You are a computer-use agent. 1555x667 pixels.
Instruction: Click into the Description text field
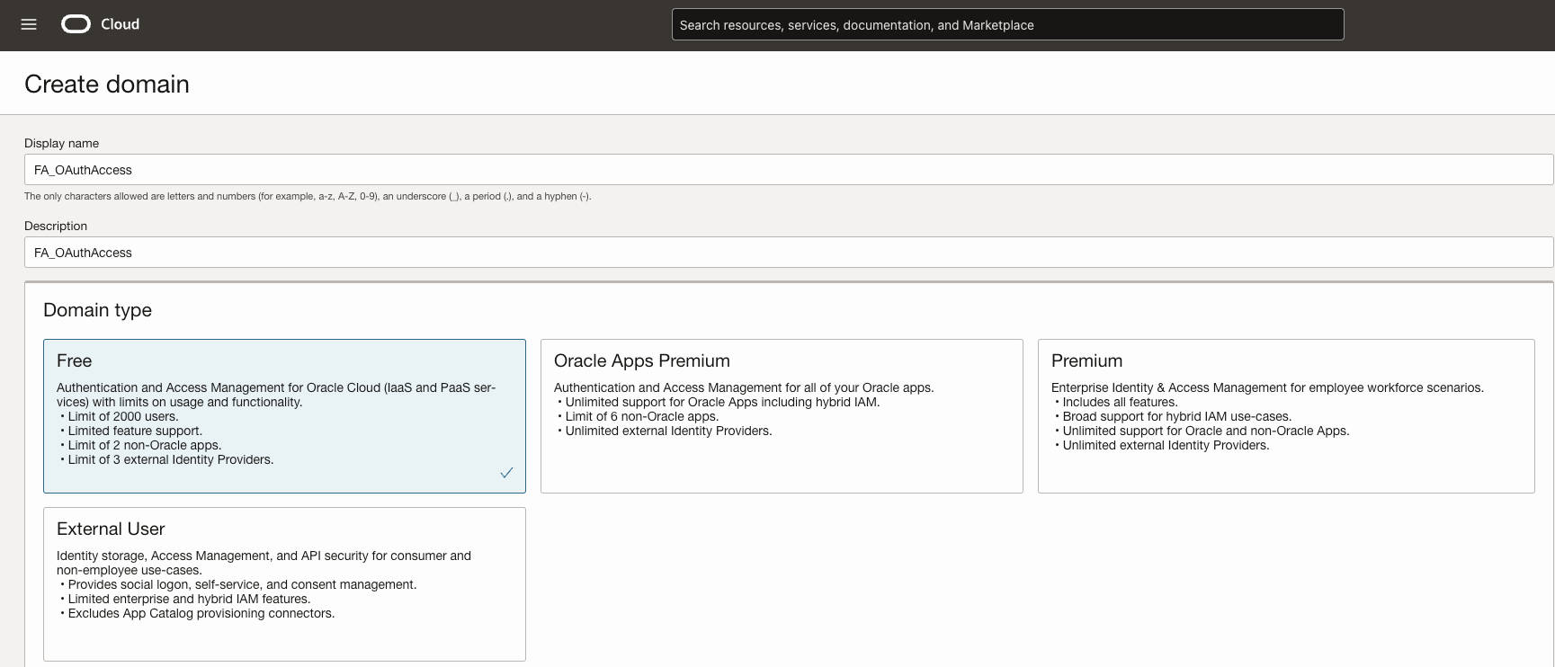coord(788,253)
